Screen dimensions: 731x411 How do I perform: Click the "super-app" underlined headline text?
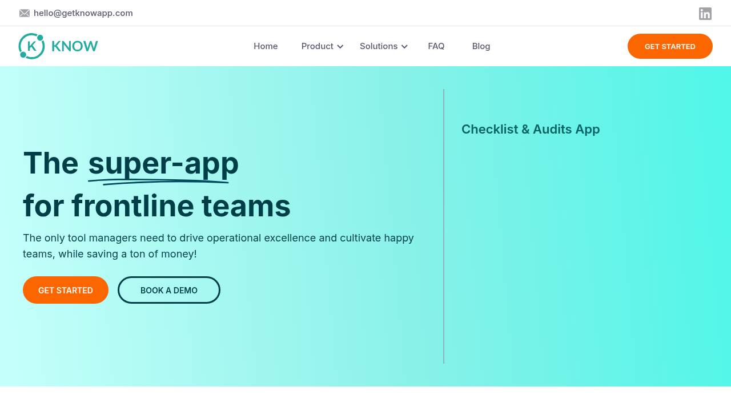click(163, 164)
